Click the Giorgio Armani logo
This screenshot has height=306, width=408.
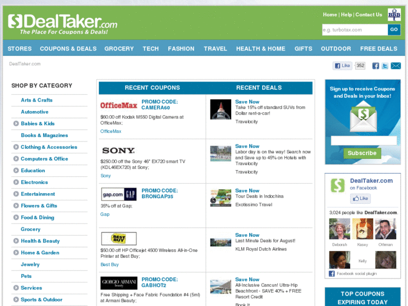coord(119,283)
